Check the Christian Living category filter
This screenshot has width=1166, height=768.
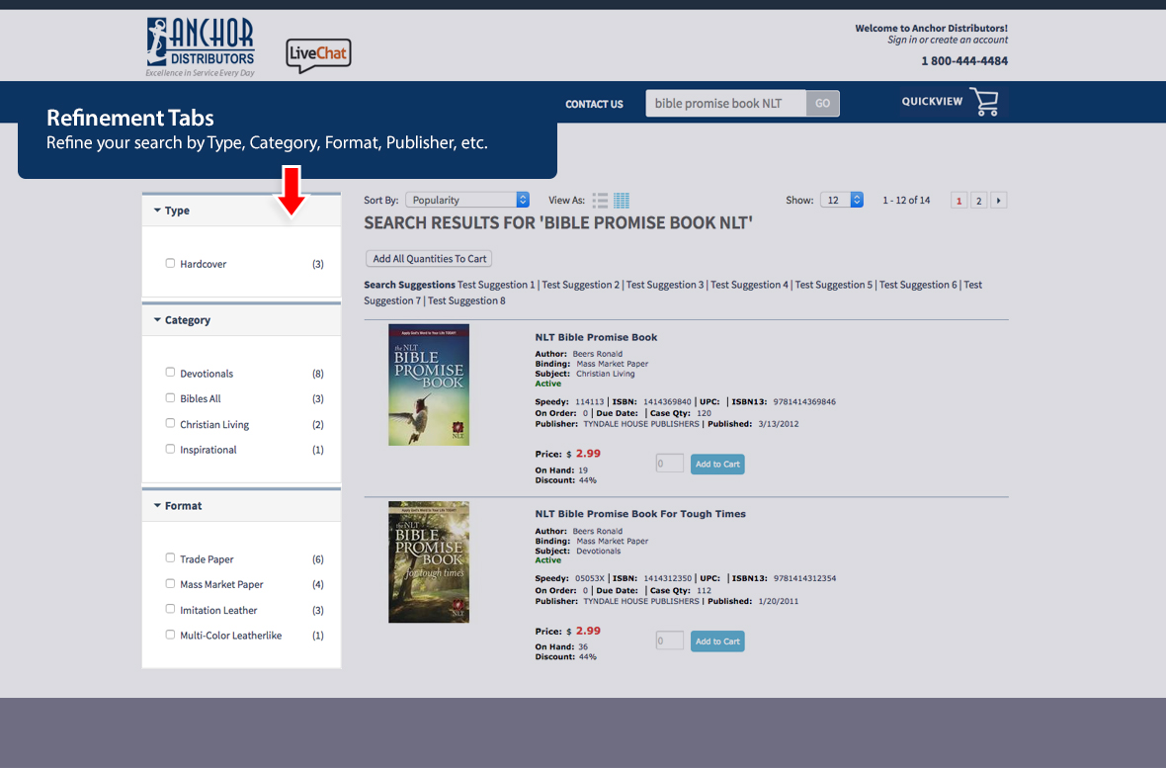click(x=170, y=423)
